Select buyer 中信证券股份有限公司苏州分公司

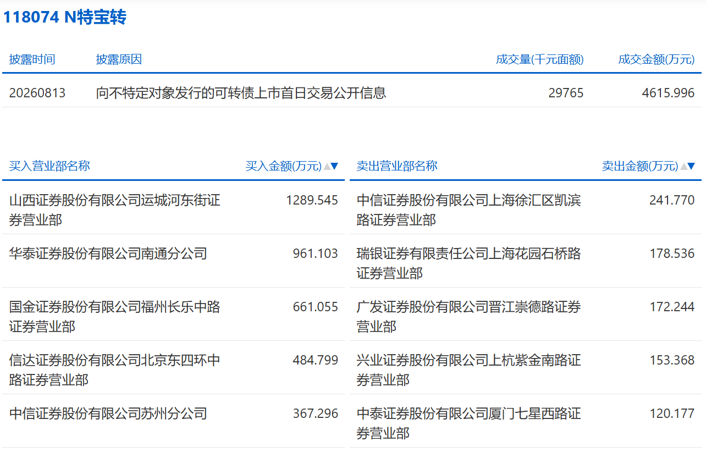108,414
